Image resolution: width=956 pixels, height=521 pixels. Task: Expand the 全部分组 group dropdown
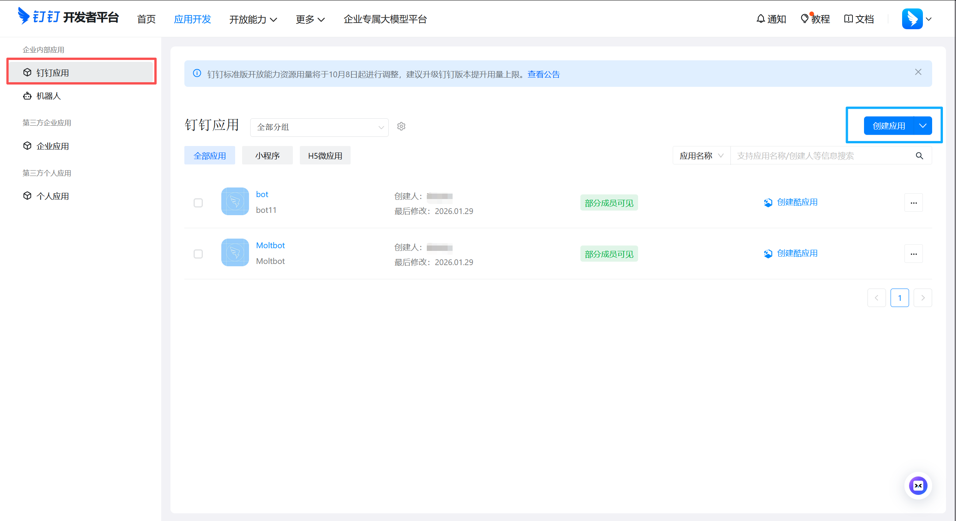coord(319,127)
